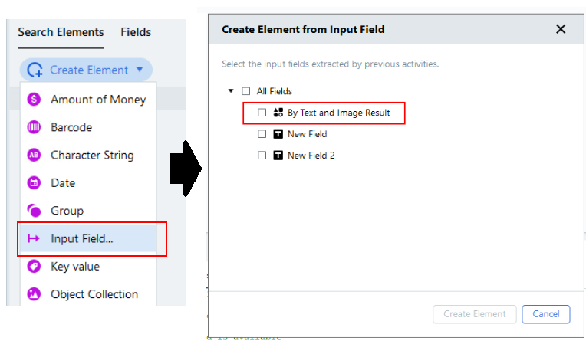Click the Cancel button

click(x=546, y=314)
